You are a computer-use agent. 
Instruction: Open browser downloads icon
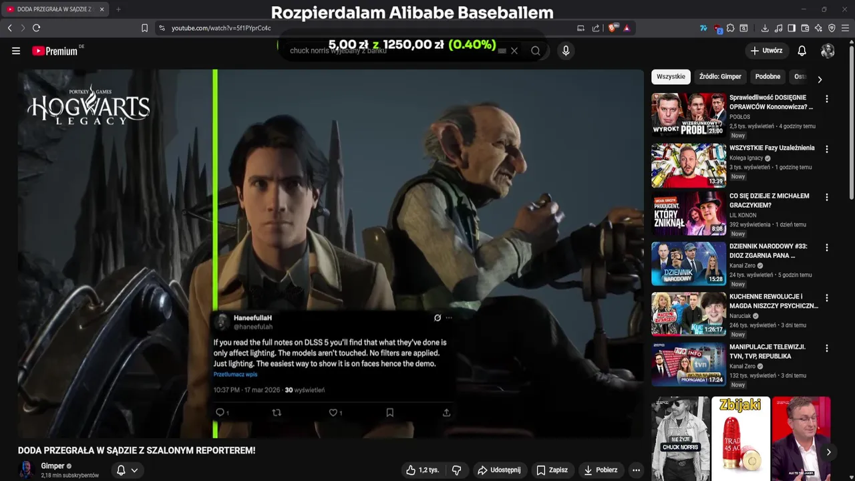point(765,28)
